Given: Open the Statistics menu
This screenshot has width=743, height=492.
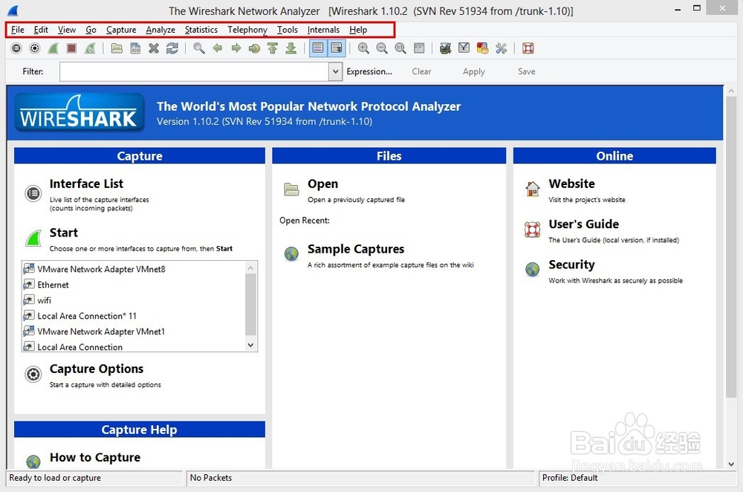Looking at the screenshot, I should [201, 30].
